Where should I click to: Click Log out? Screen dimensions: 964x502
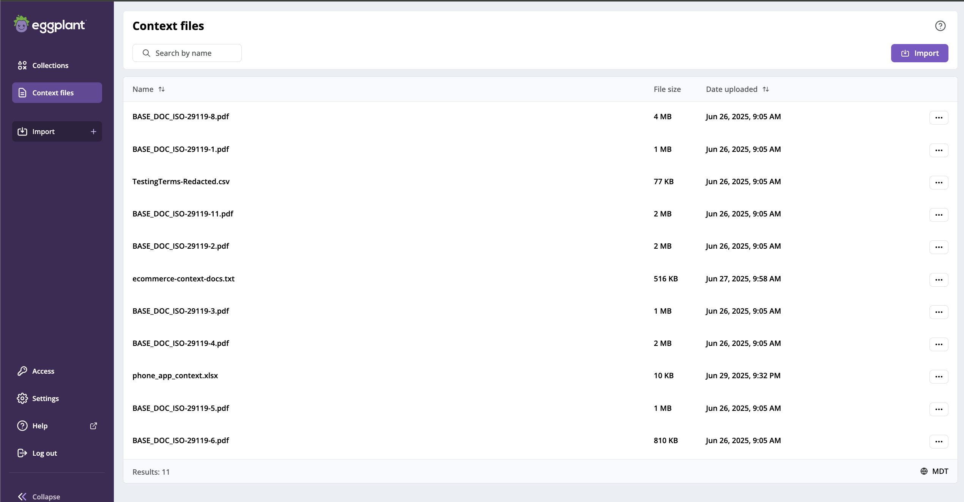(57, 453)
